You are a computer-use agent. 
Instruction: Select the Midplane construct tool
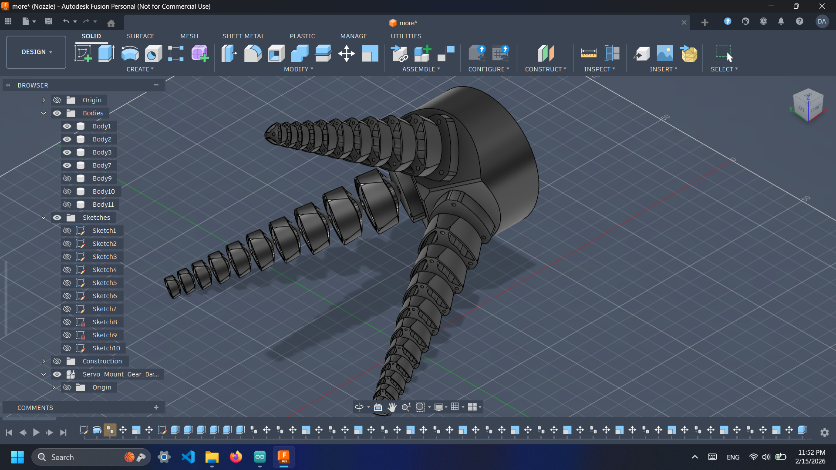pyautogui.click(x=546, y=54)
